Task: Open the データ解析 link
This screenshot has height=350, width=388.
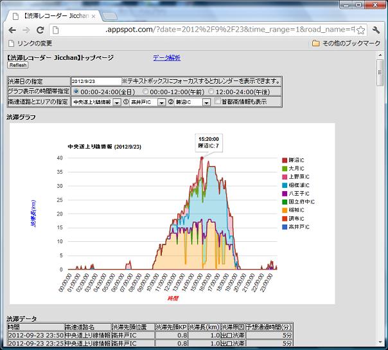Action: point(166,58)
